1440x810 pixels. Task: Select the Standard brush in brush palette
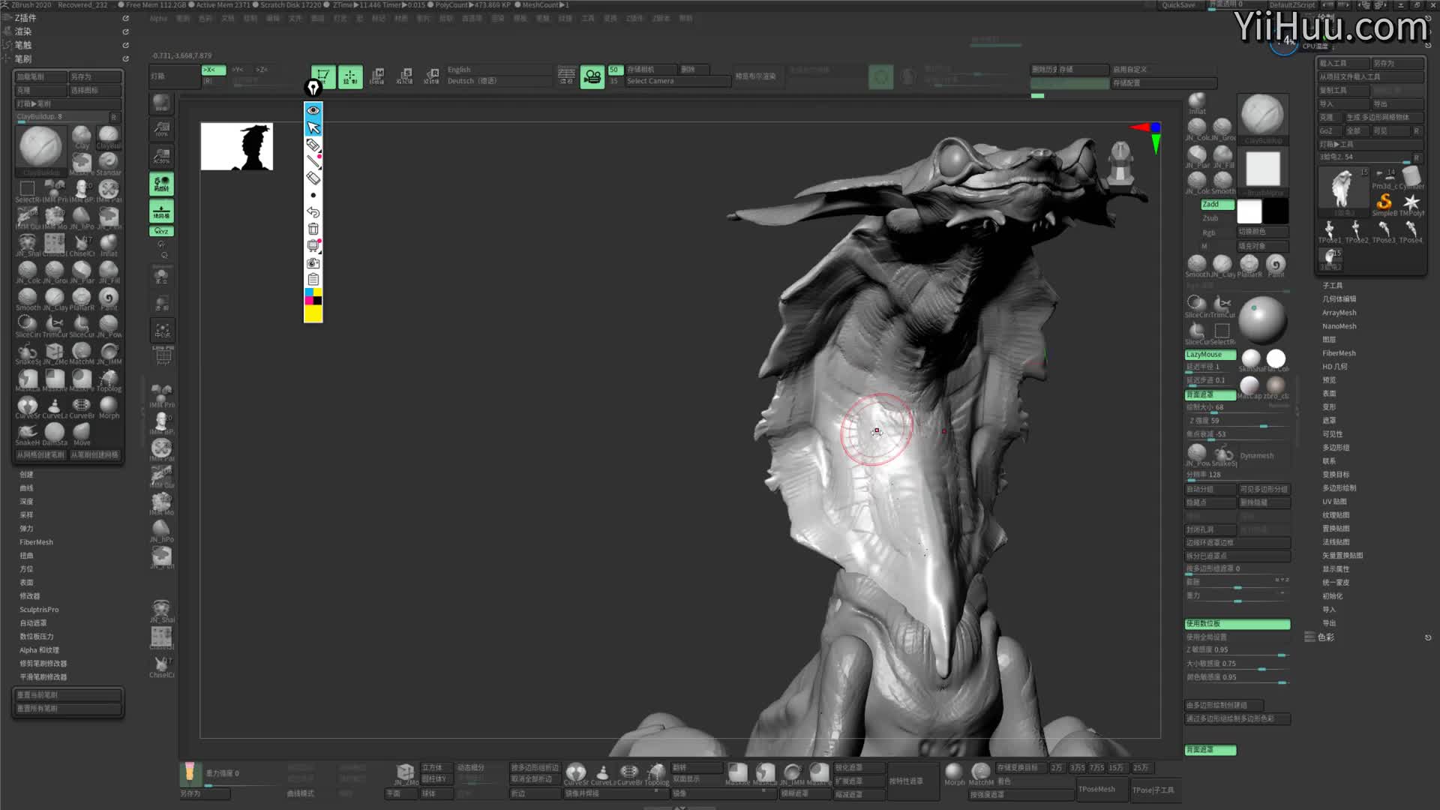(x=109, y=162)
